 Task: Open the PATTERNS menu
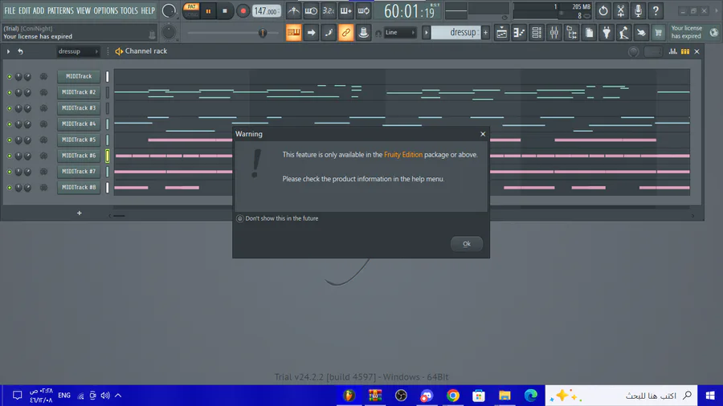tap(60, 10)
